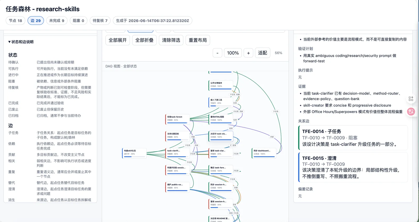The image size is (419, 222).
Task: Click the 验证计划 heading in detail panel
Action: point(305,49)
